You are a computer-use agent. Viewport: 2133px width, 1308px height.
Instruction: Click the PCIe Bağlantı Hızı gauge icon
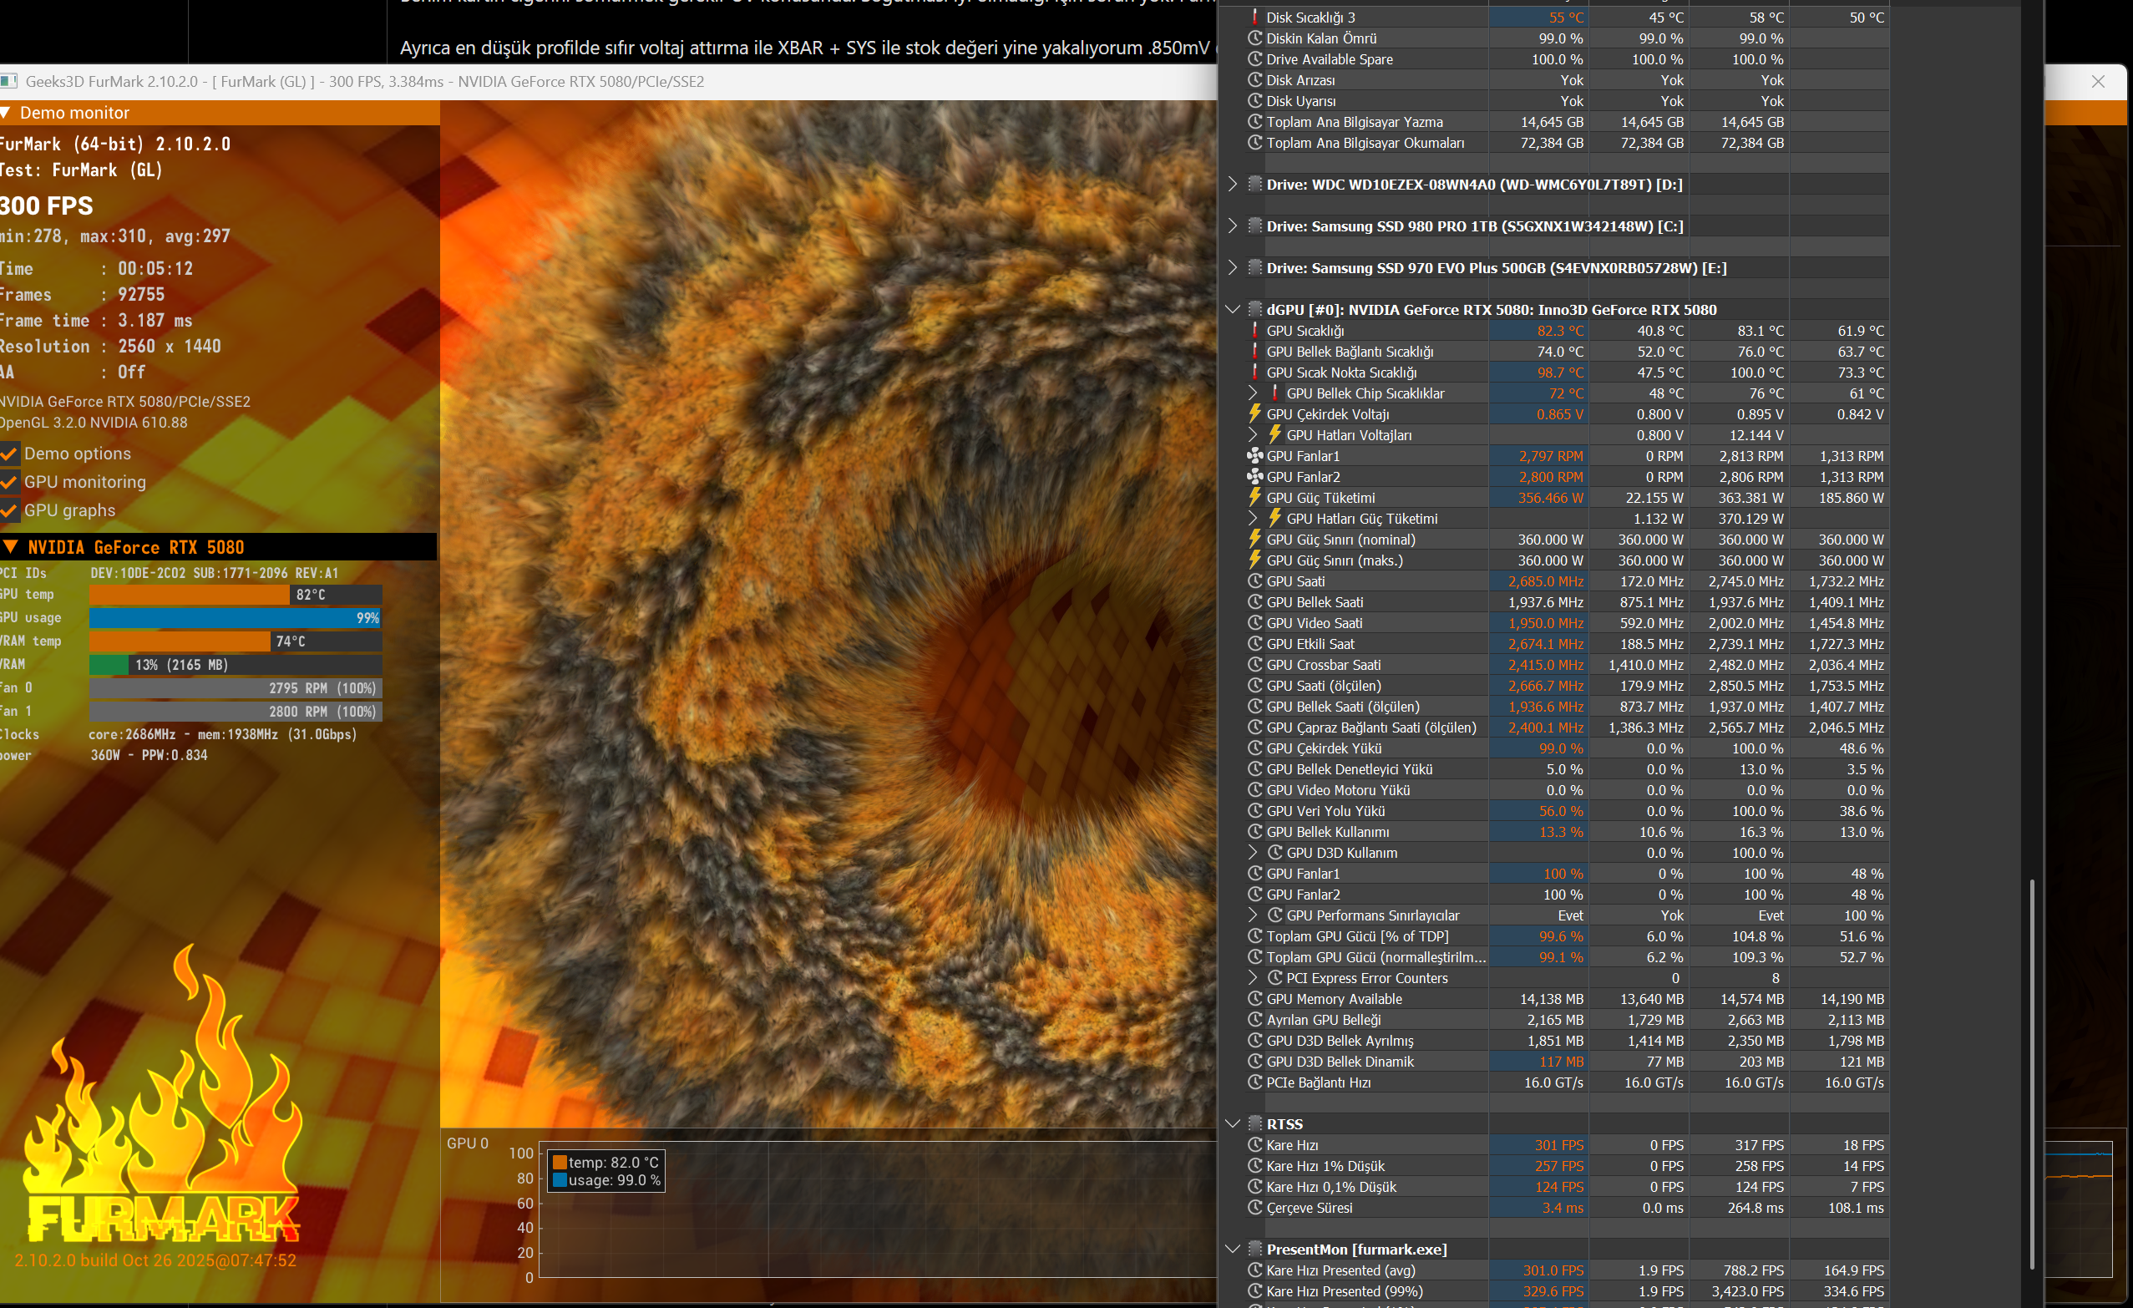(x=1254, y=1082)
